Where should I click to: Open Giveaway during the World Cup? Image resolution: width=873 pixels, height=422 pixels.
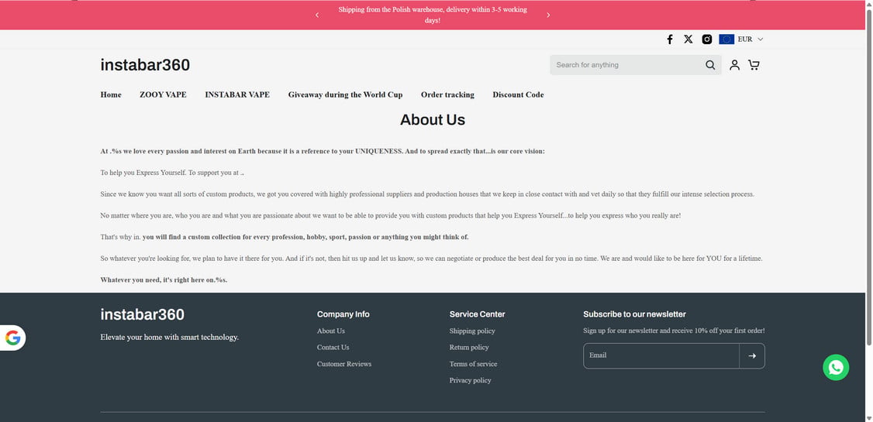(345, 94)
